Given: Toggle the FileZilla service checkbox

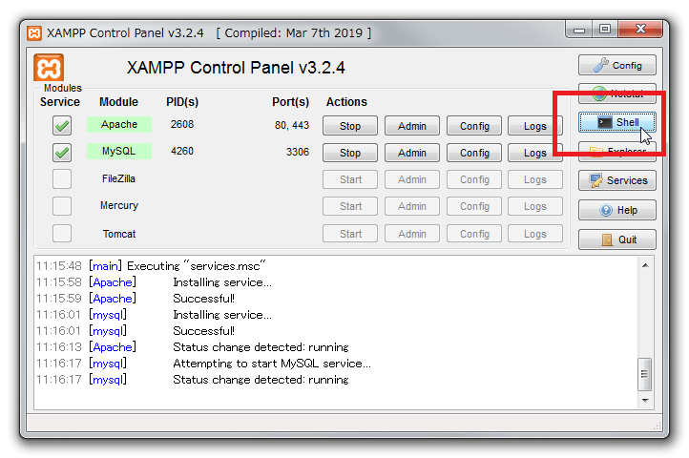Looking at the screenshot, I should 62,178.
